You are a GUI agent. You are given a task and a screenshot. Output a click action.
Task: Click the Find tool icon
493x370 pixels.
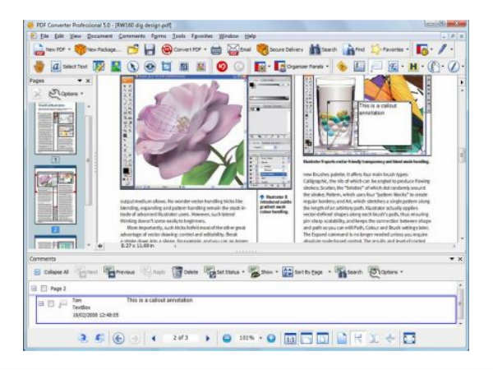coord(348,49)
